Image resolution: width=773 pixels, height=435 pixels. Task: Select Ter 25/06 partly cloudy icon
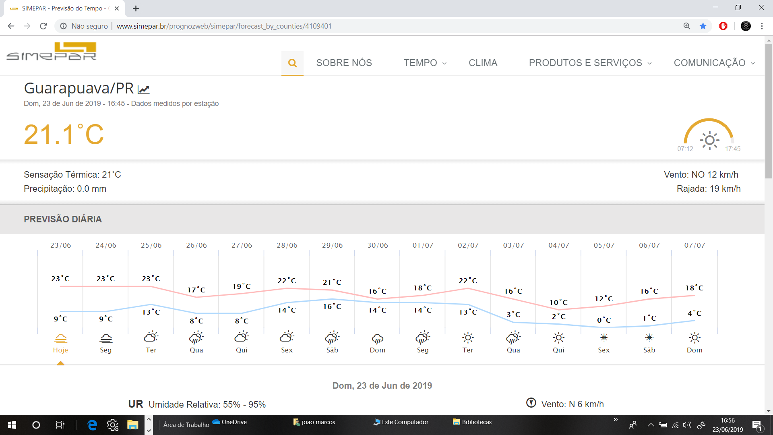151,337
